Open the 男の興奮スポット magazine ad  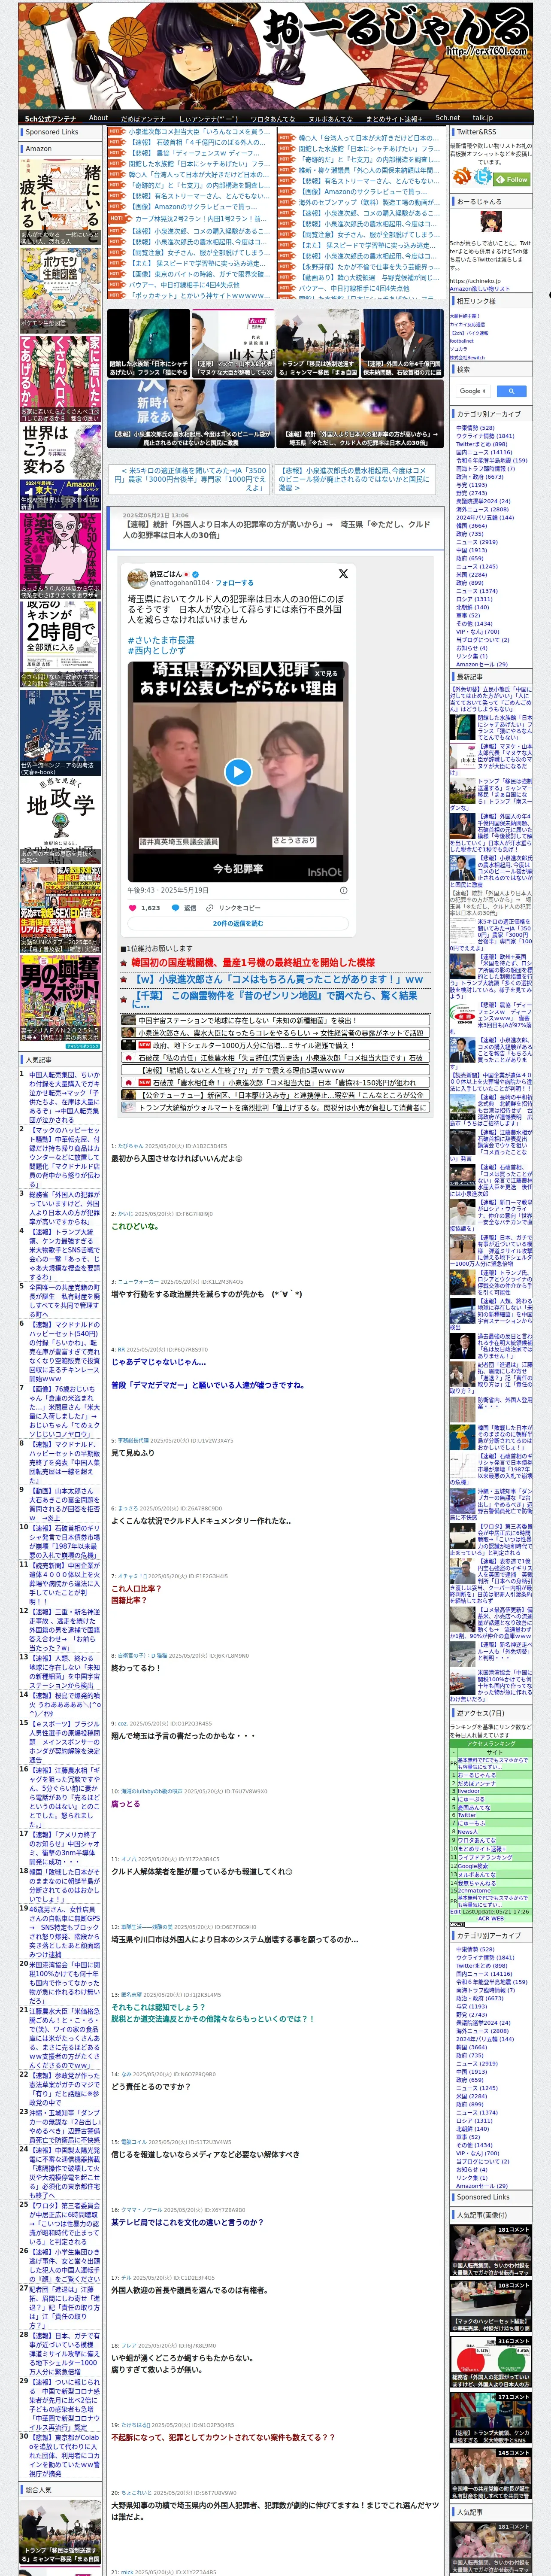(x=60, y=998)
